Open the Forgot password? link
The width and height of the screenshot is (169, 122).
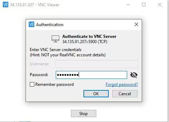click(x=122, y=84)
